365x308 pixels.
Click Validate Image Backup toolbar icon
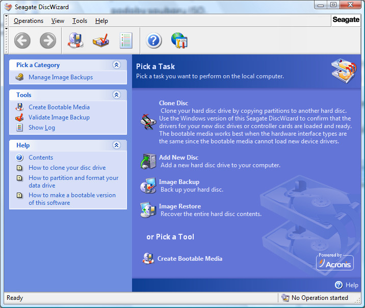[101, 40]
